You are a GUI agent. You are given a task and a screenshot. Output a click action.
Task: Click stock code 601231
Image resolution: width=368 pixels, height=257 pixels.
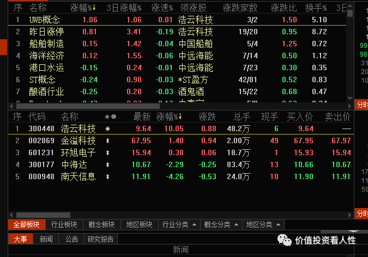click(41, 152)
